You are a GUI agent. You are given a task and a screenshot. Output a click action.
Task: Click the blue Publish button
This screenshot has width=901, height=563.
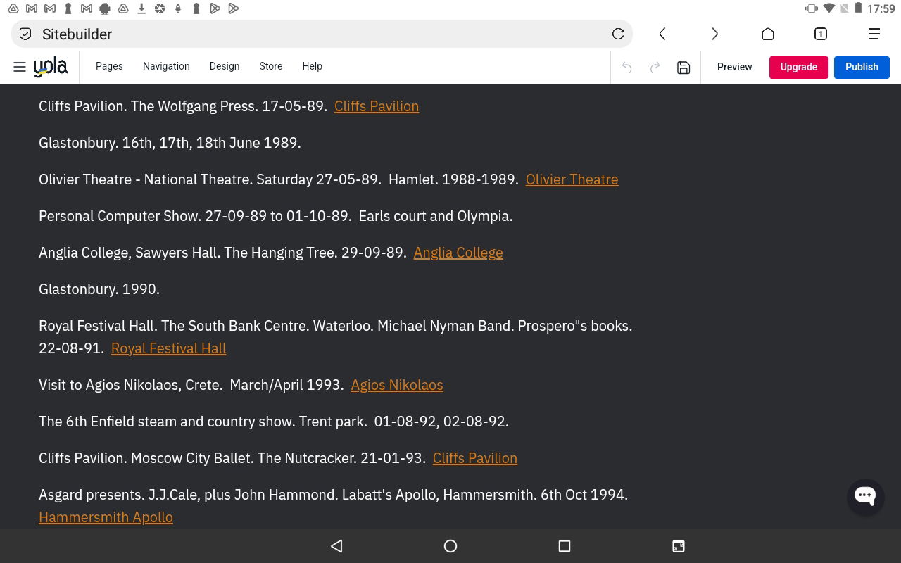[862, 67]
